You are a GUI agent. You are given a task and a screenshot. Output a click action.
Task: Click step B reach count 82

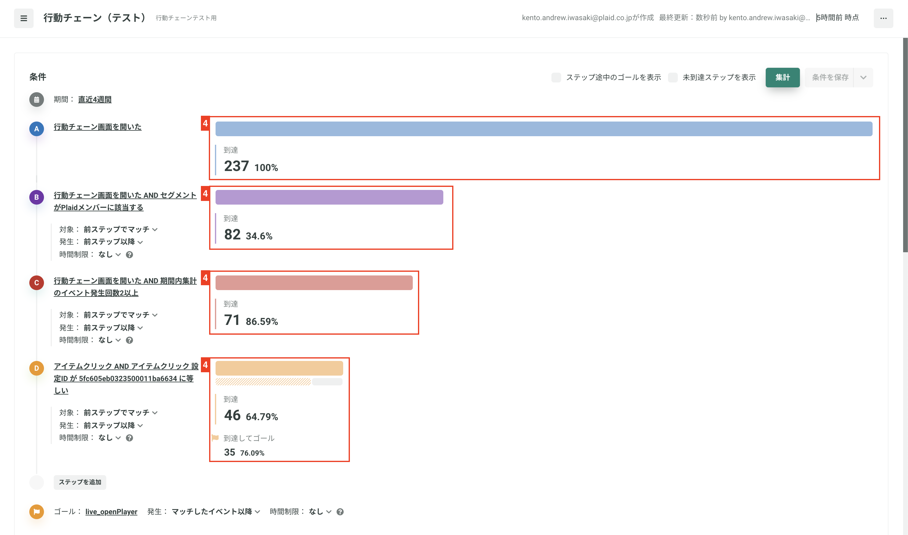tap(232, 235)
